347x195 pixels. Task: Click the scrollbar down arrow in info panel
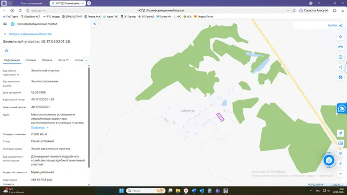(x=89, y=185)
